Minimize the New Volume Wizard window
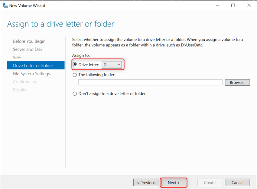 tap(217, 5)
